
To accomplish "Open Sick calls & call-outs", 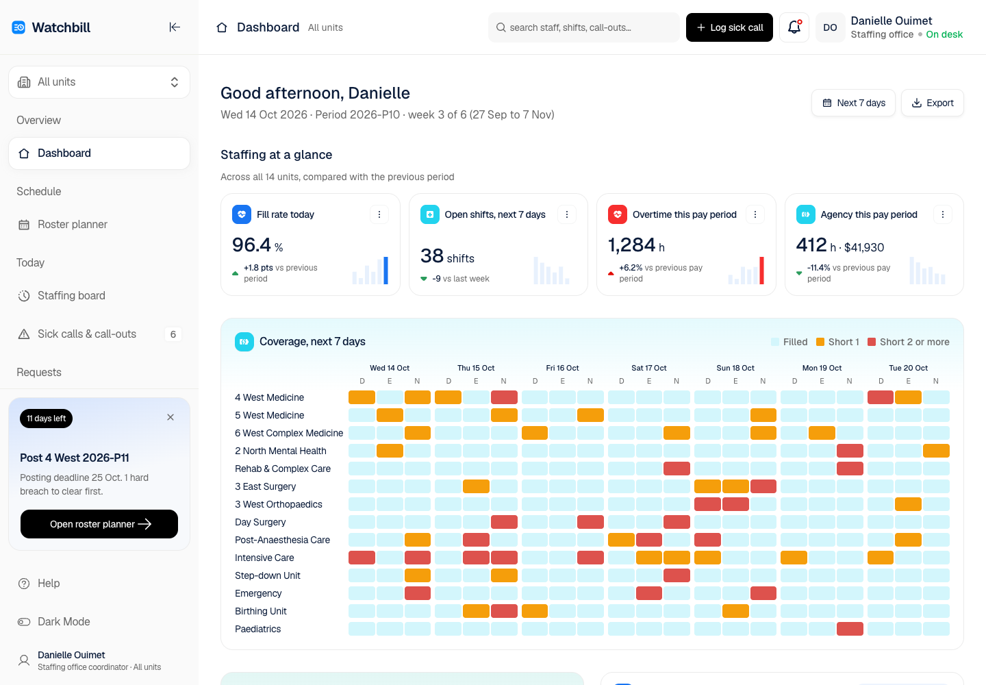I will point(99,334).
